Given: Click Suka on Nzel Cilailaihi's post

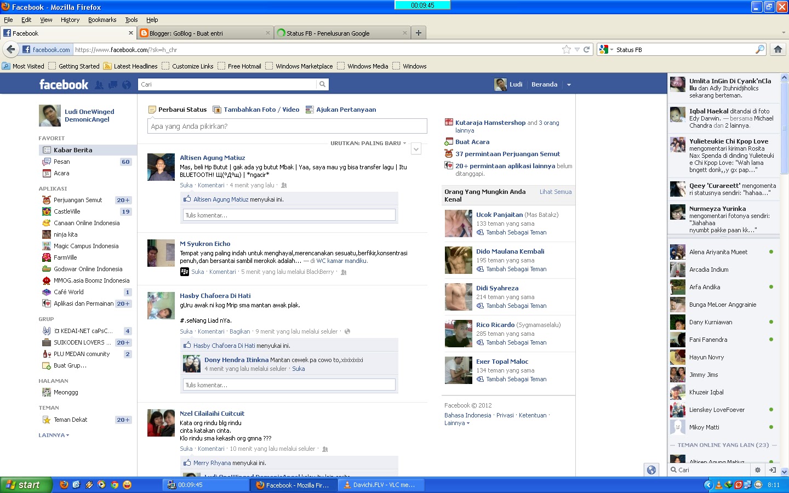Looking at the screenshot, I should (186, 449).
